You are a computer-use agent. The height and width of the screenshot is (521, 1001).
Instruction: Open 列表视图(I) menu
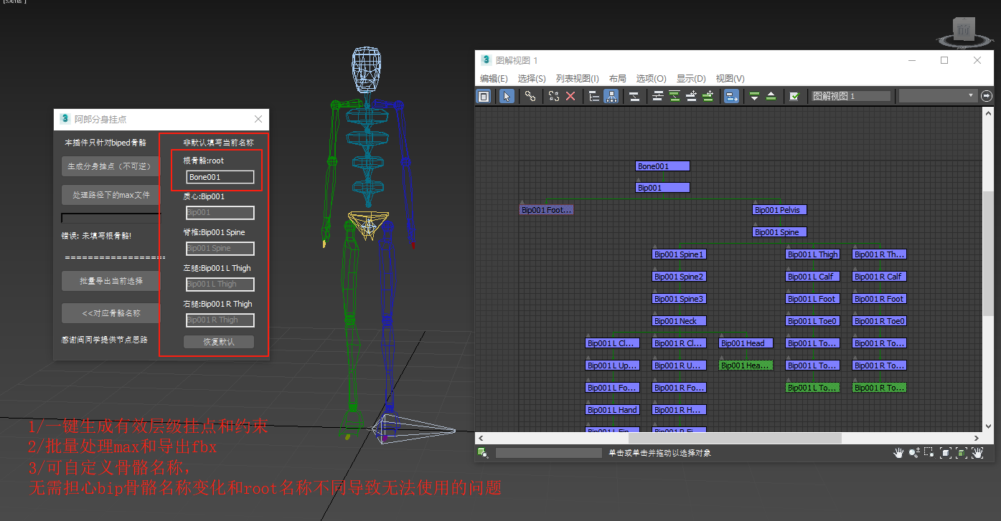tap(578, 78)
